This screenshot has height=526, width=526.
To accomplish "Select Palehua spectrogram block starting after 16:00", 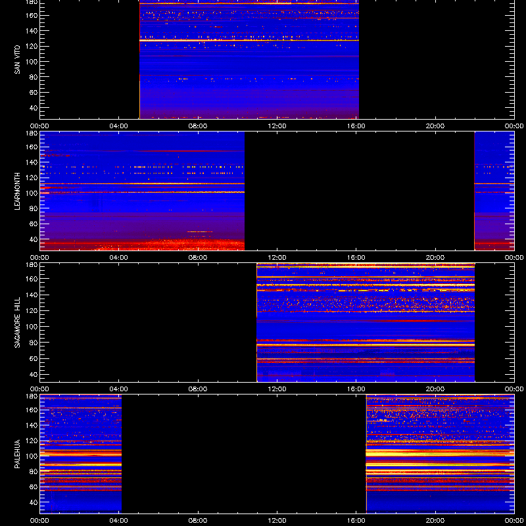I will tap(440, 454).
